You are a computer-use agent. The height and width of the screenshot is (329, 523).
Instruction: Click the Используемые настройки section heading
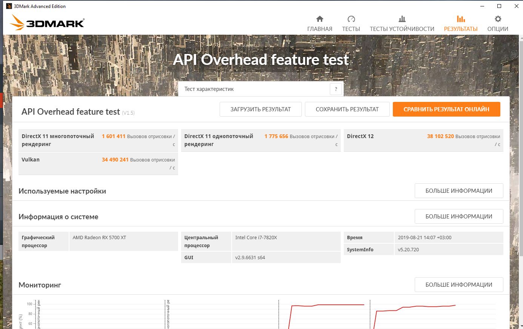(x=62, y=191)
